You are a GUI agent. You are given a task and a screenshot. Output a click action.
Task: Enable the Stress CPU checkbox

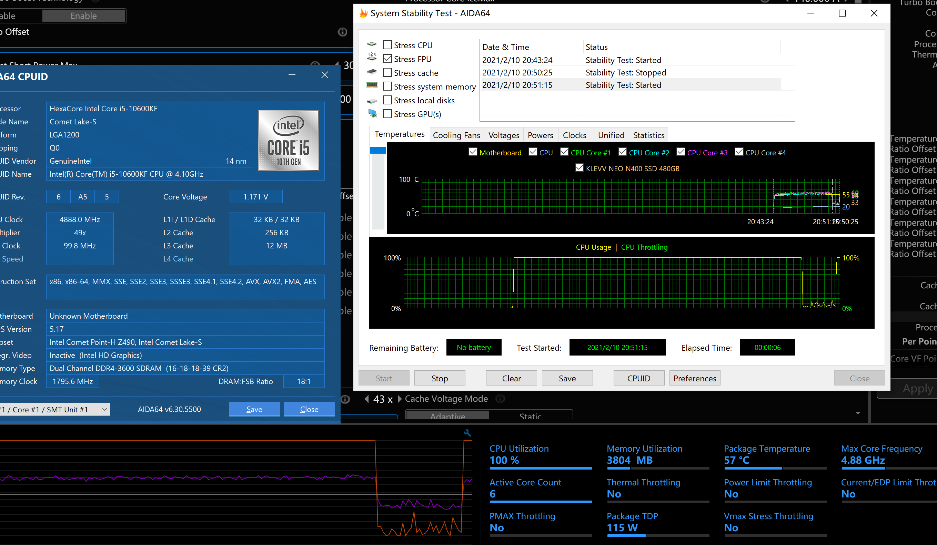[x=387, y=45]
